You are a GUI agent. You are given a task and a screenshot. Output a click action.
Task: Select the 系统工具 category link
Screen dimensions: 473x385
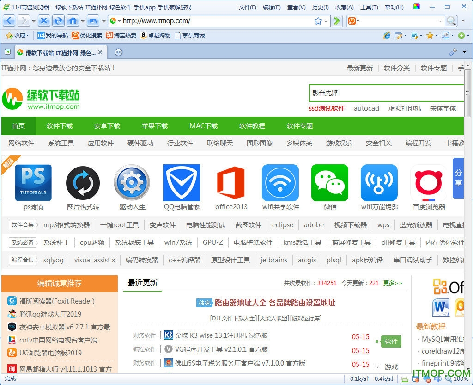click(61, 143)
